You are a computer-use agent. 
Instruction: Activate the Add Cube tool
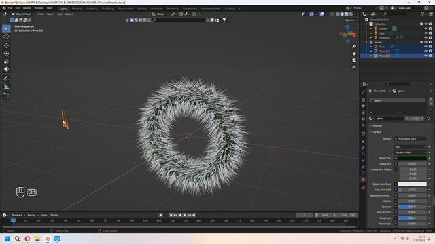(6, 95)
